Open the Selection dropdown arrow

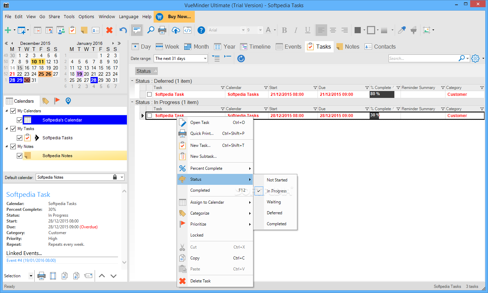31,276
